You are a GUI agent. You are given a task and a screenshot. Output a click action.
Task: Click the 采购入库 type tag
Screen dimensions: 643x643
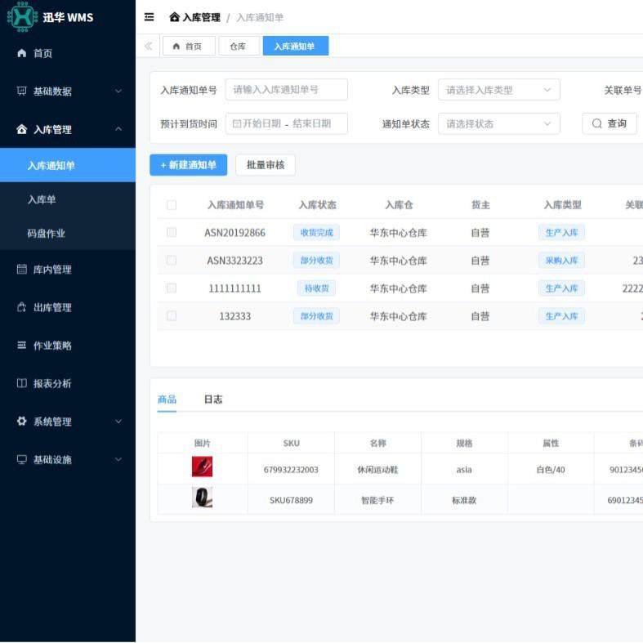(x=561, y=261)
